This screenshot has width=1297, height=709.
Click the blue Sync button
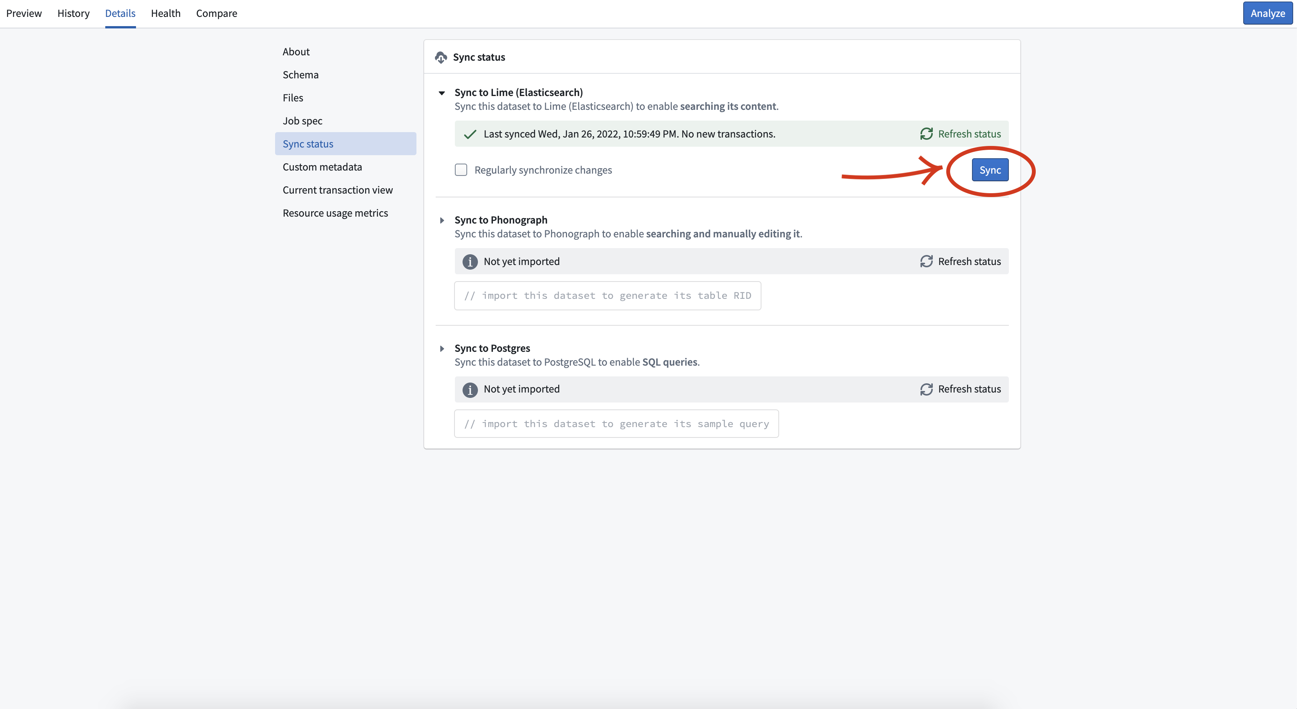990,170
